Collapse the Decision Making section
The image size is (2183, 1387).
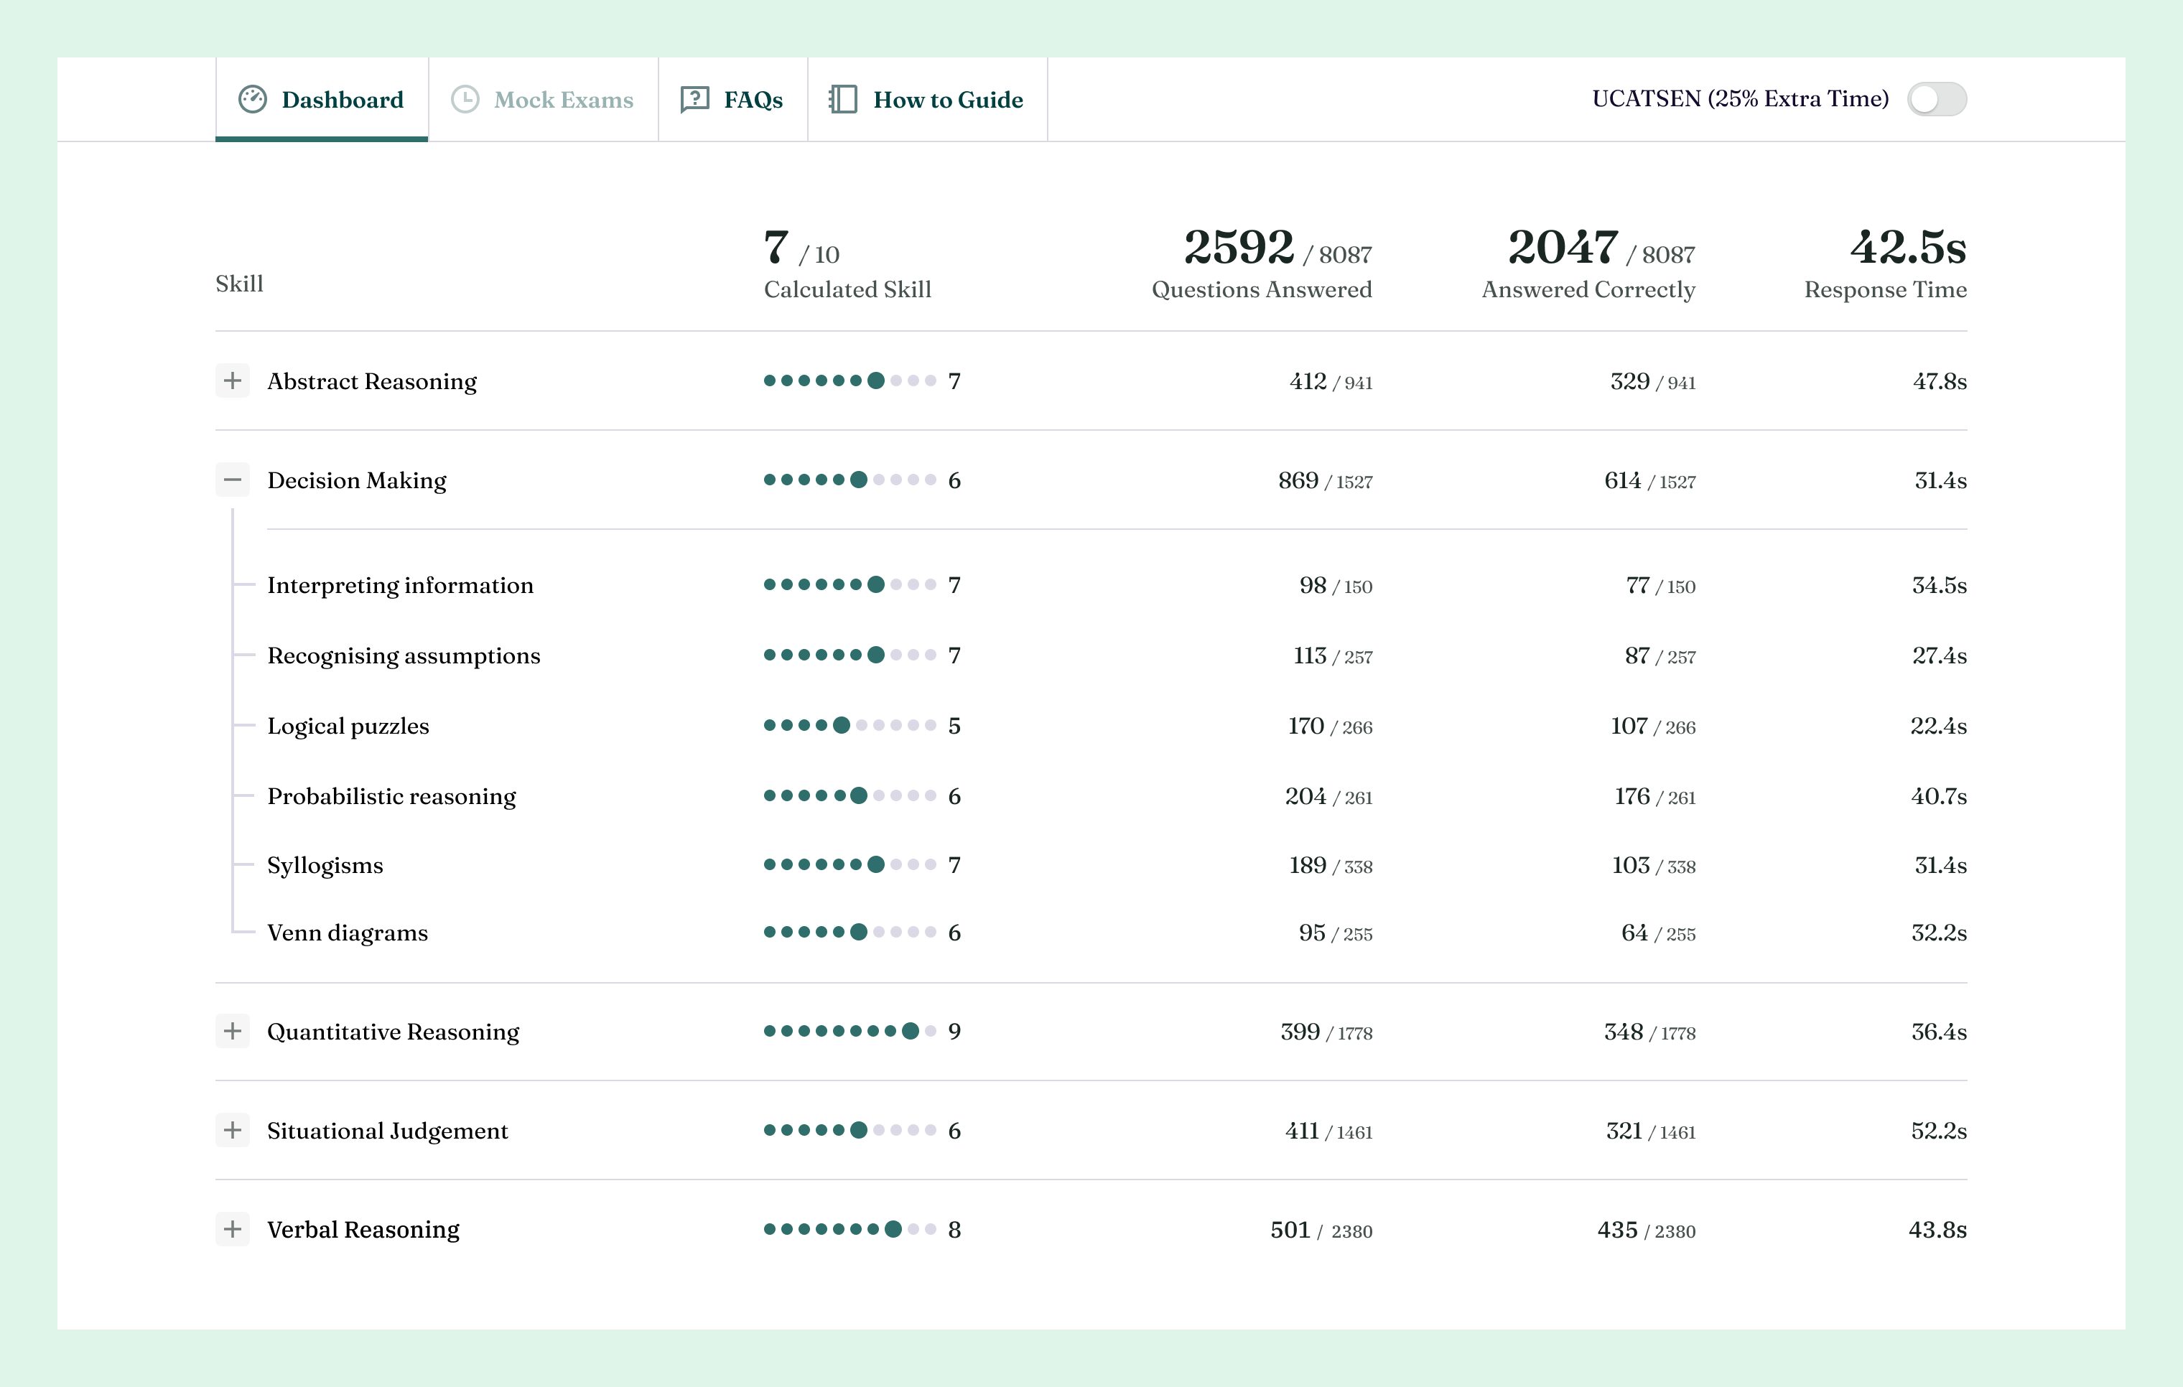click(x=233, y=480)
